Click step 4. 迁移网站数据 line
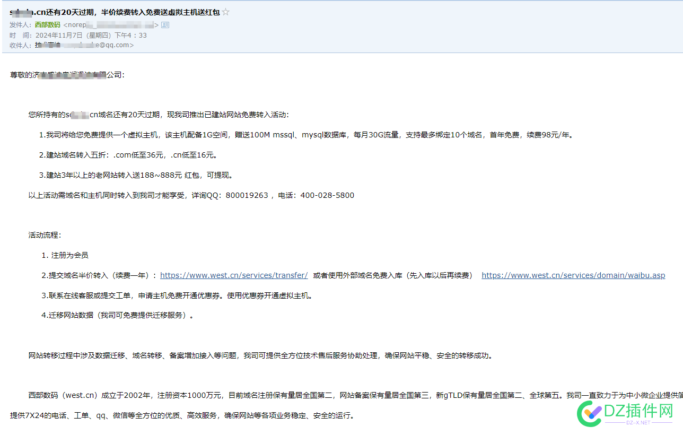The width and height of the screenshot is (683, 435). (117, 315)
